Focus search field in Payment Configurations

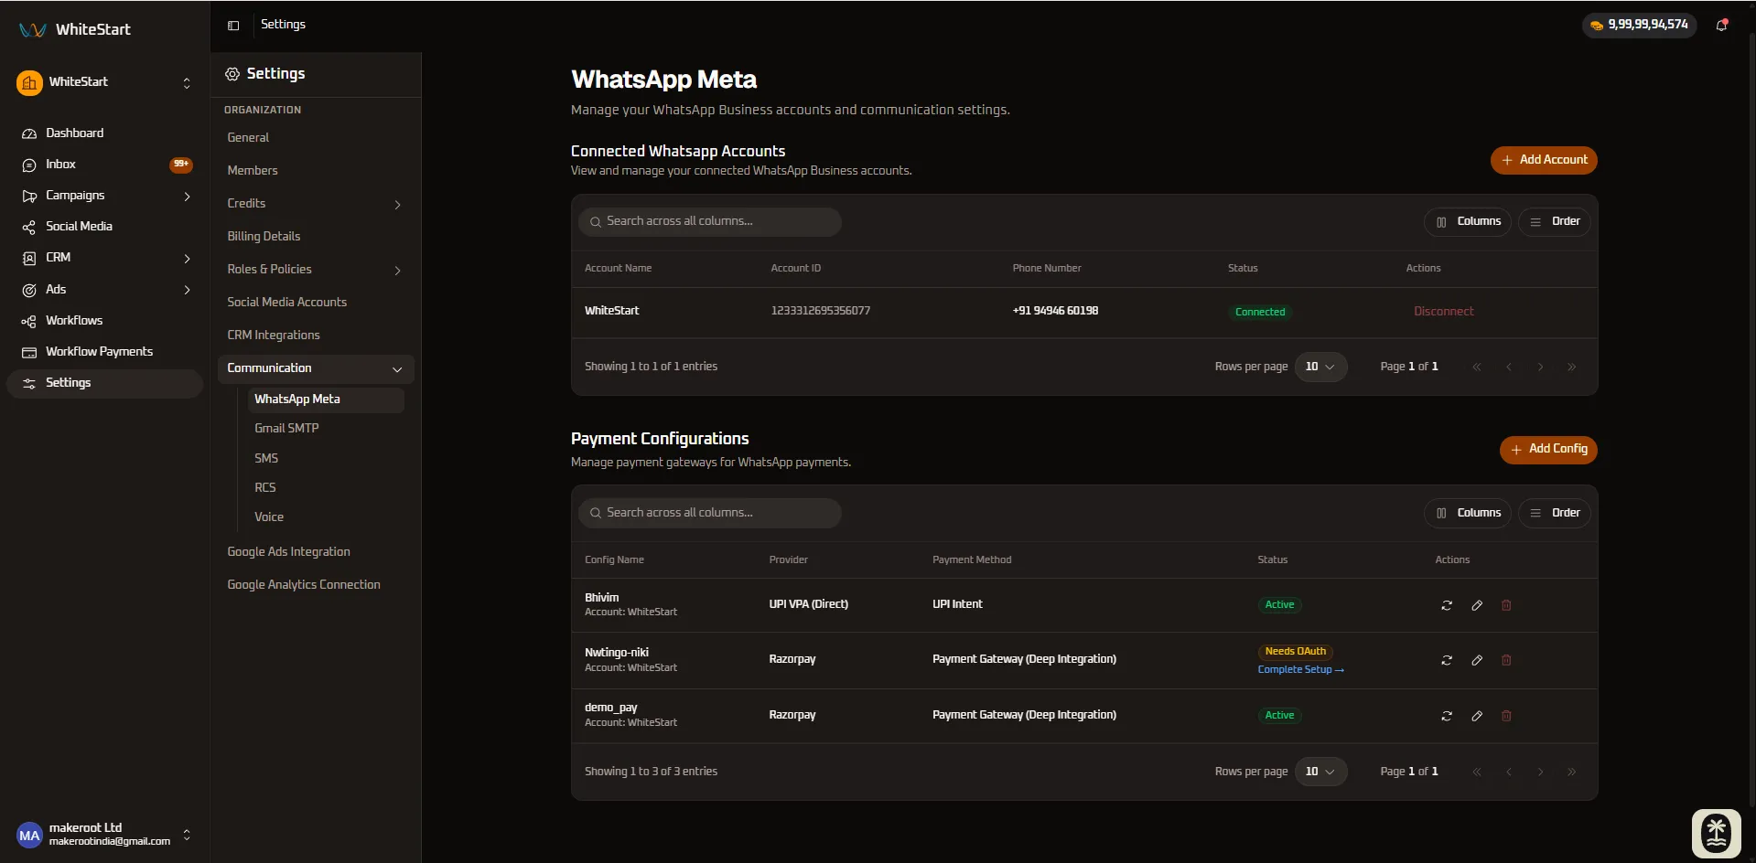tap(709, 513)
